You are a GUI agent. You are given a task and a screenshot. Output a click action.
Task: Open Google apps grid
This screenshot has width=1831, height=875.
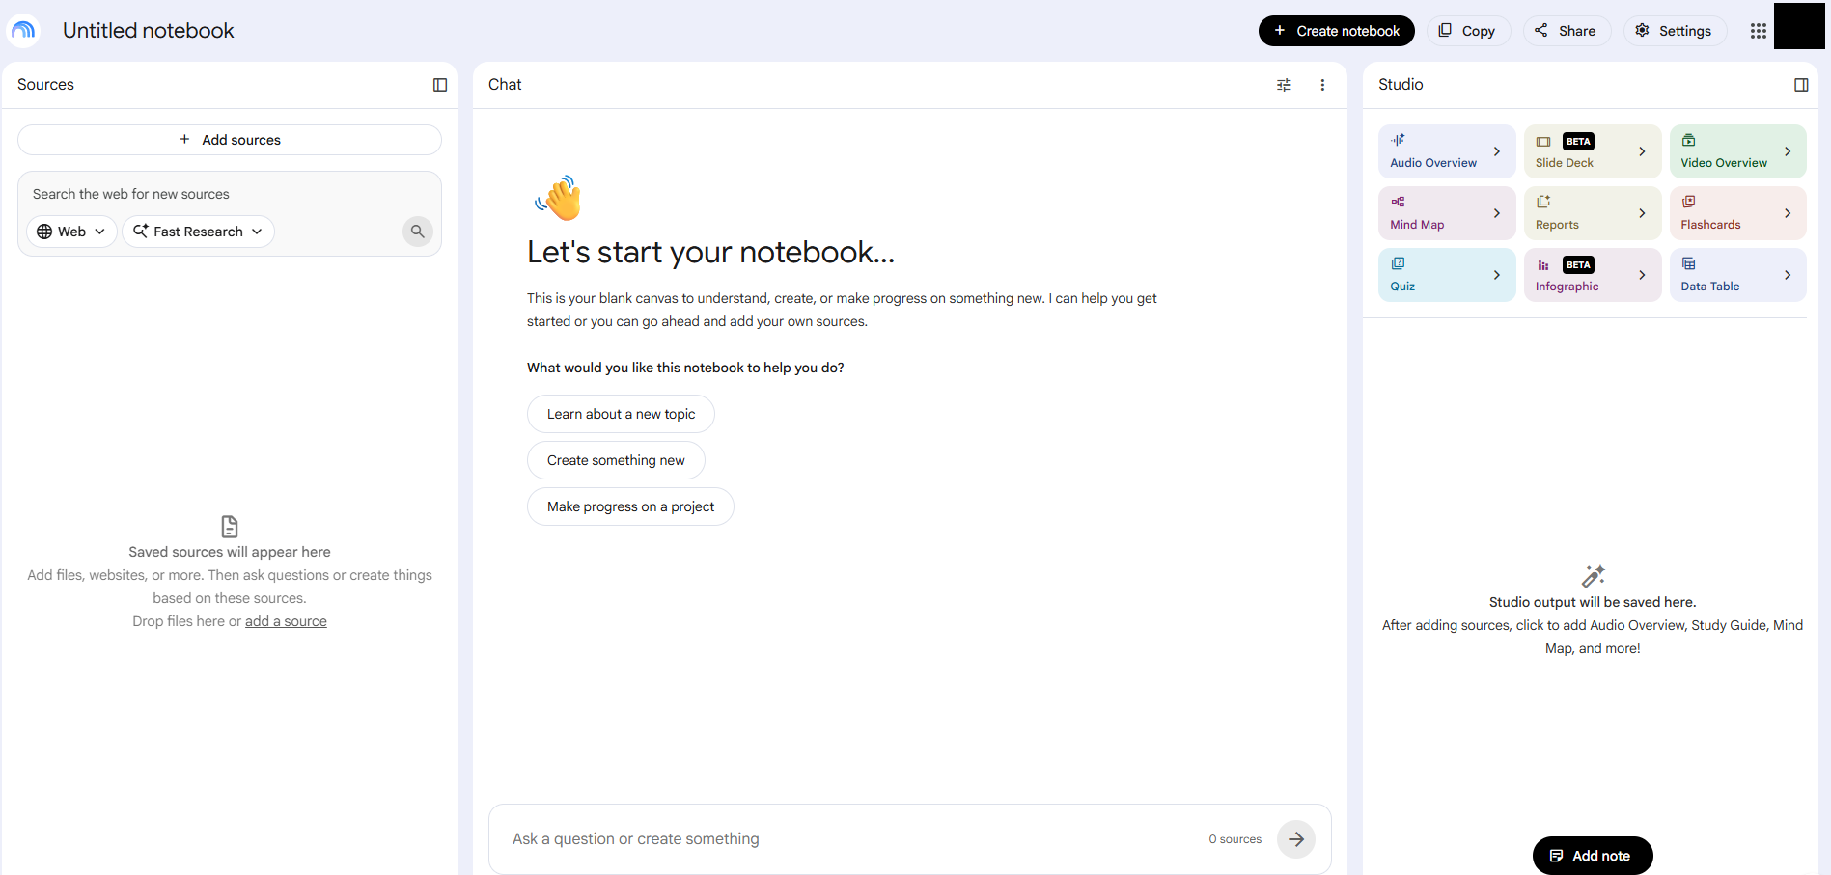1759,31
